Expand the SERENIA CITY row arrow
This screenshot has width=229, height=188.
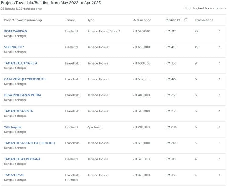pyautogui.click(x=220, y=47)
